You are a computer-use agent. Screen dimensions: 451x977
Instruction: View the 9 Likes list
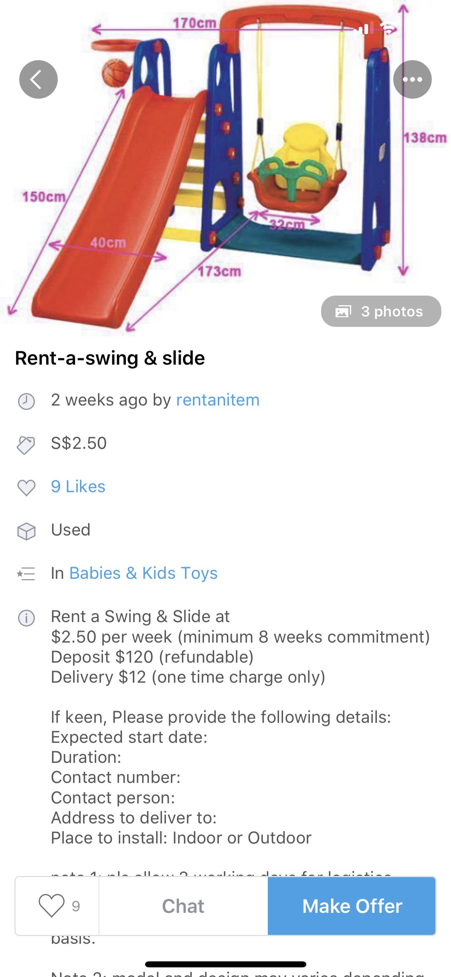tap(78, 486)
